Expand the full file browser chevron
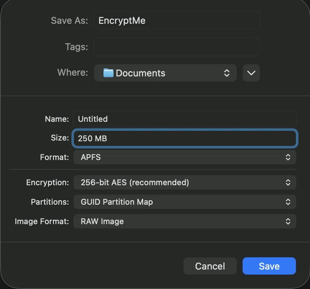This screenshot has width=310, height=289. [x=251, y=73]
